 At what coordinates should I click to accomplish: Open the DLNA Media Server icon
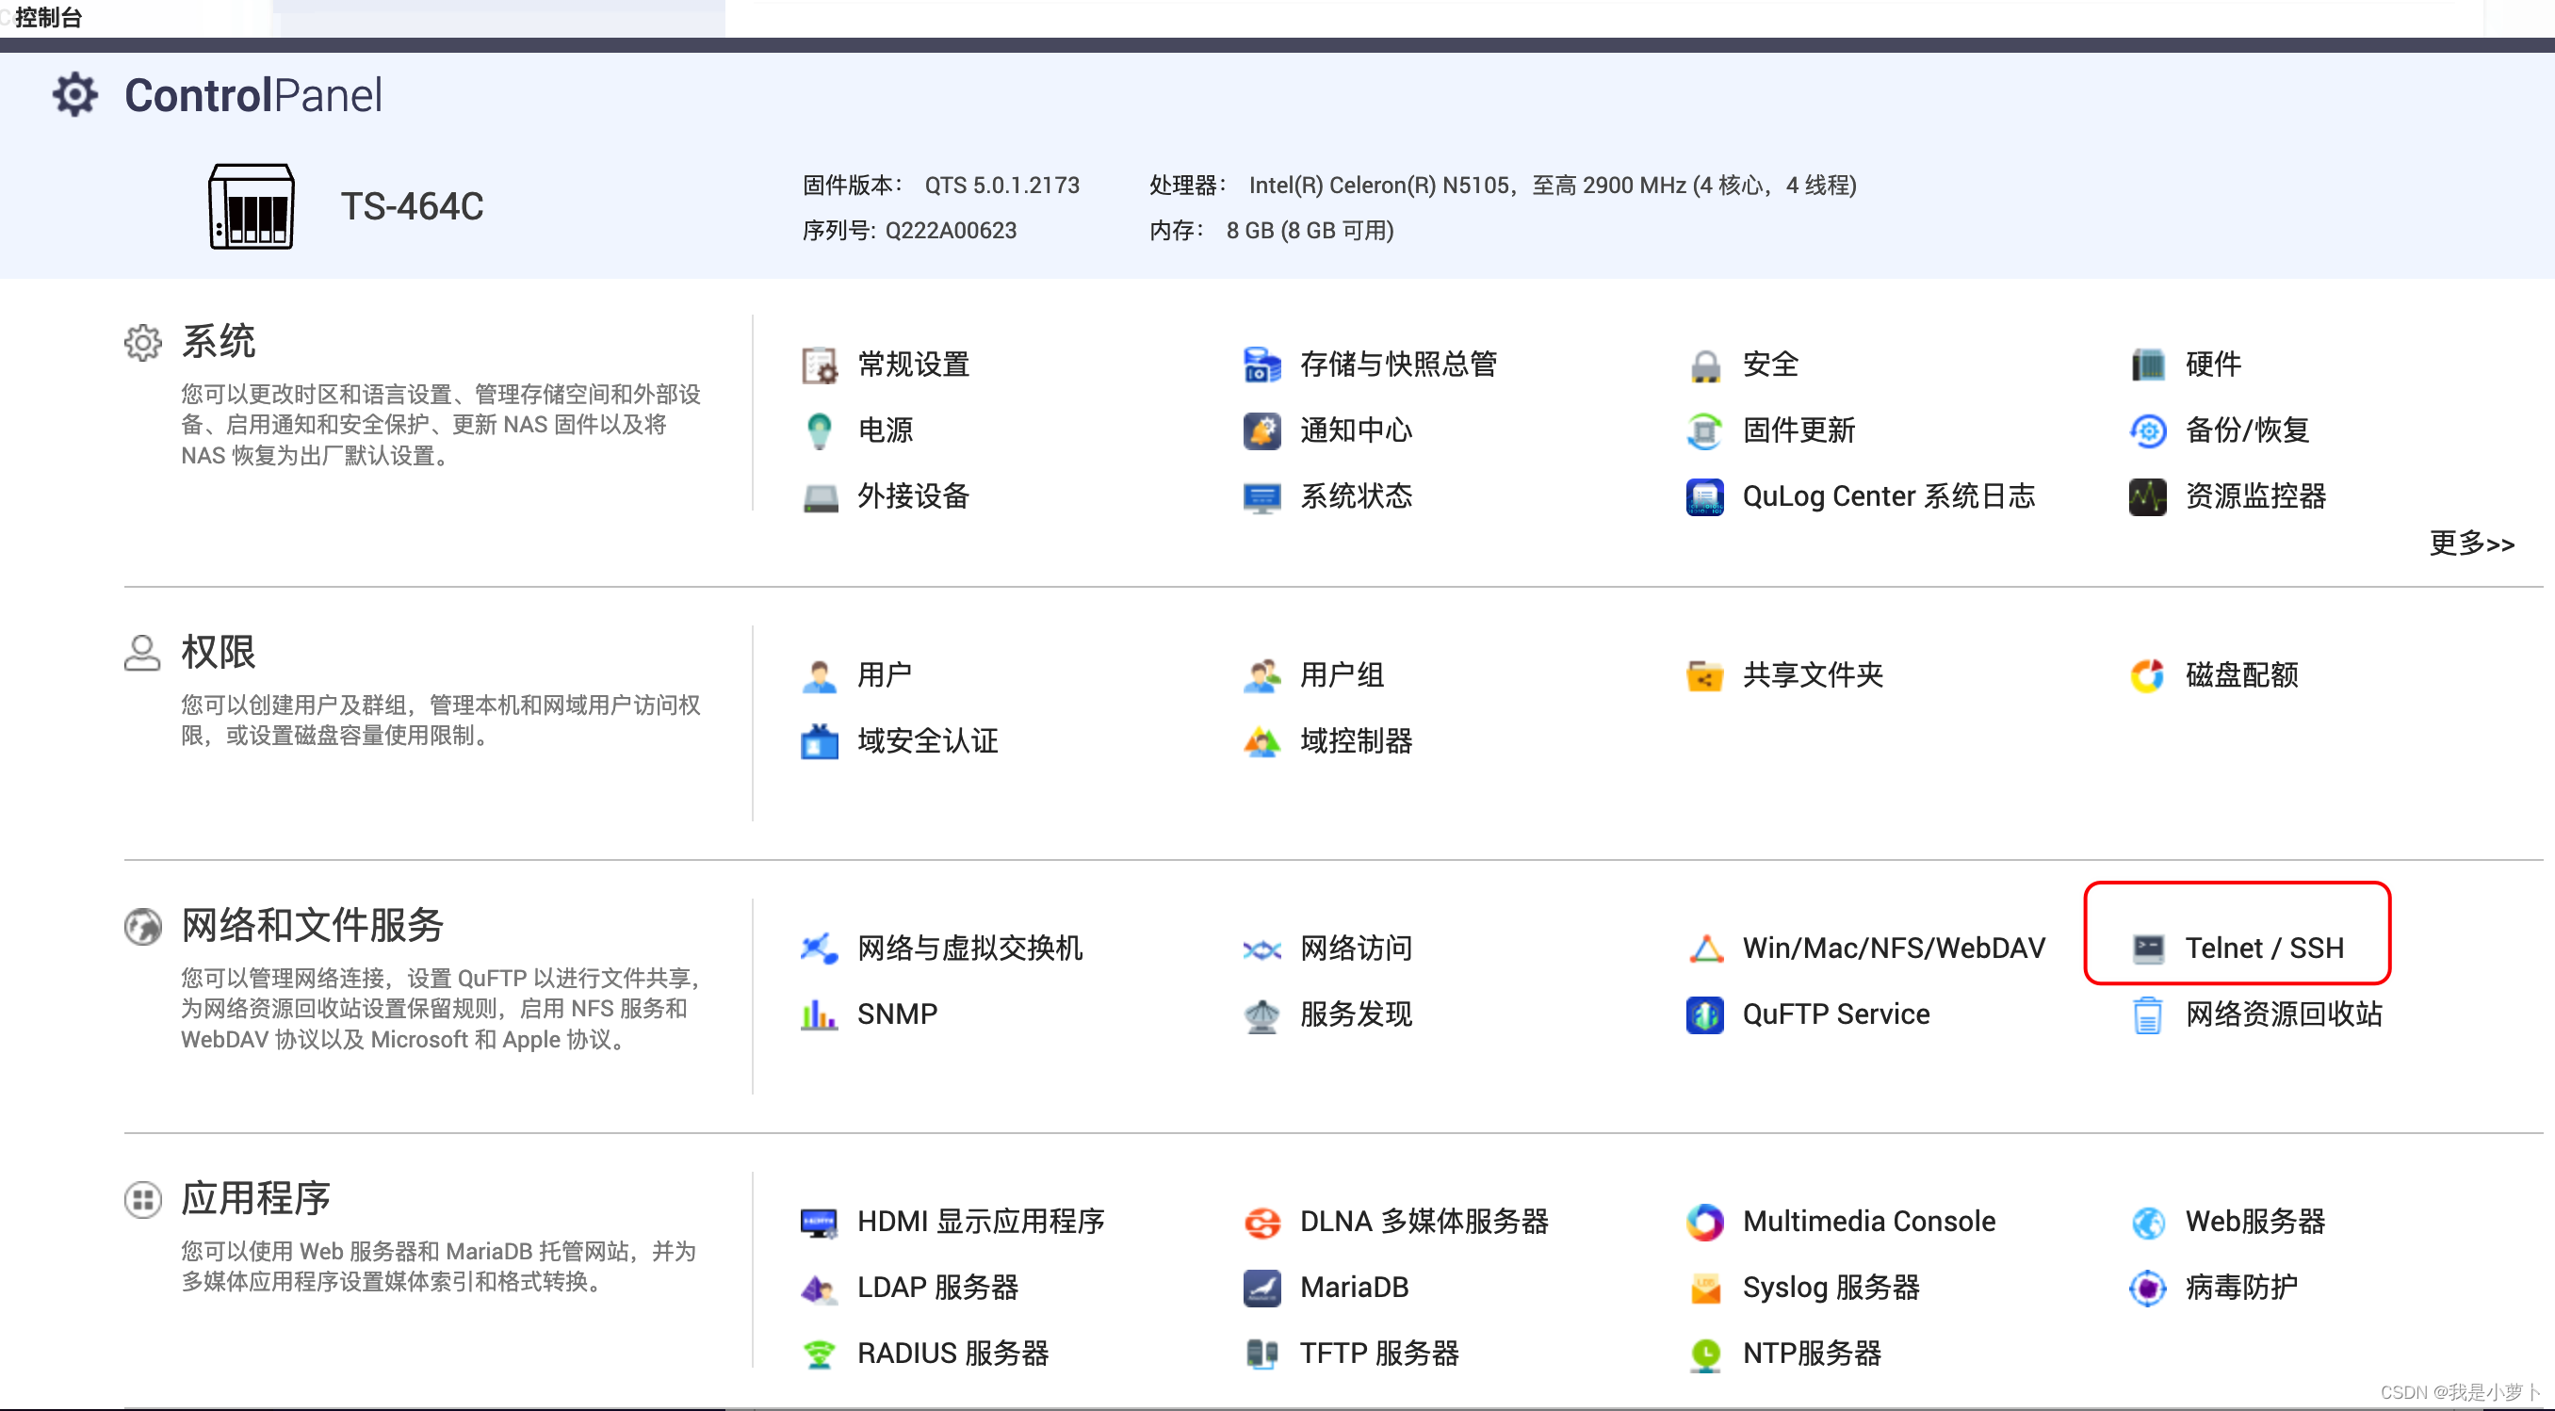point(1261,1222)
